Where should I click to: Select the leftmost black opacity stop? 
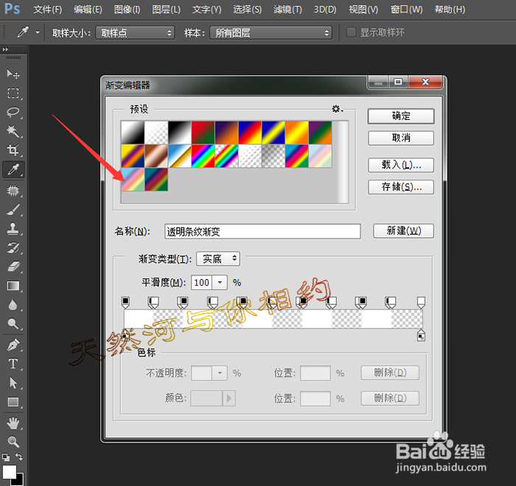coord(125,302)
